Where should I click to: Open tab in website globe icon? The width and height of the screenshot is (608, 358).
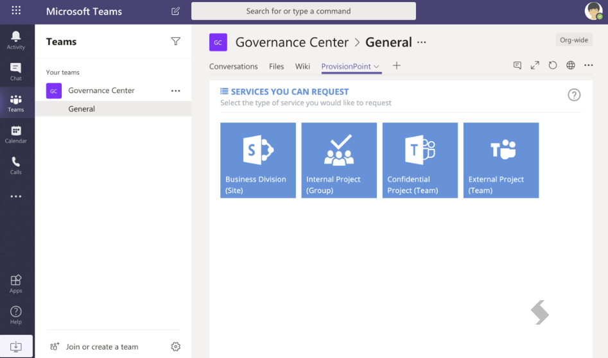pos(570,65)
